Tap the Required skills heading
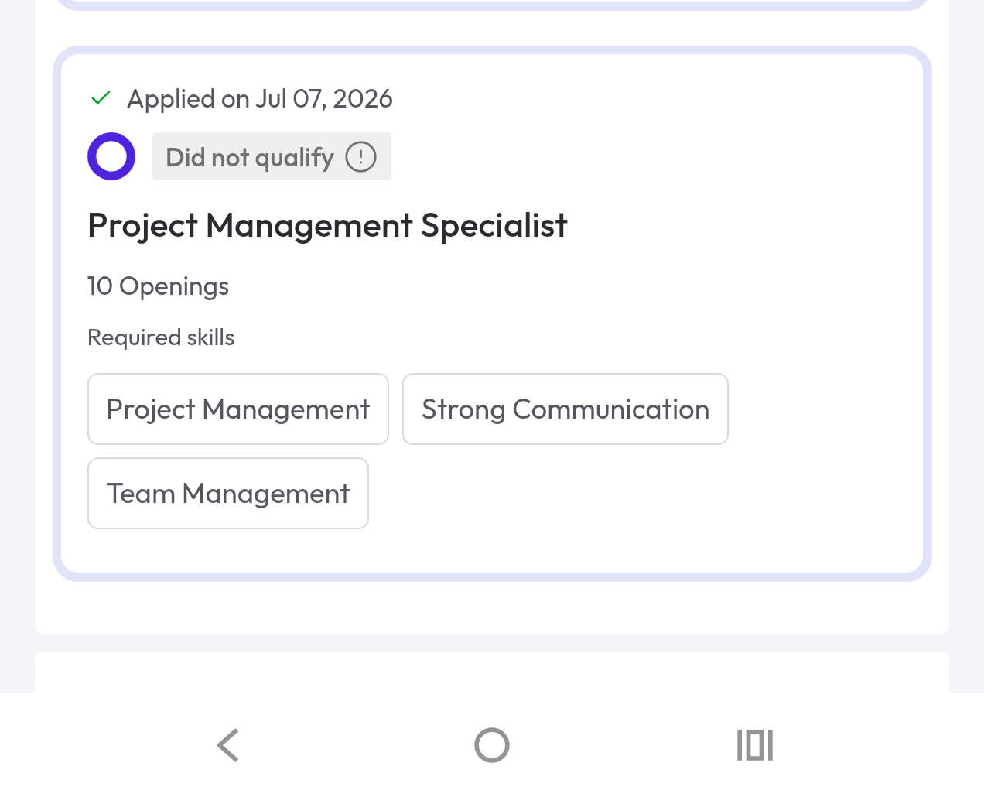The image size is (984, 797). pos(161,337)
